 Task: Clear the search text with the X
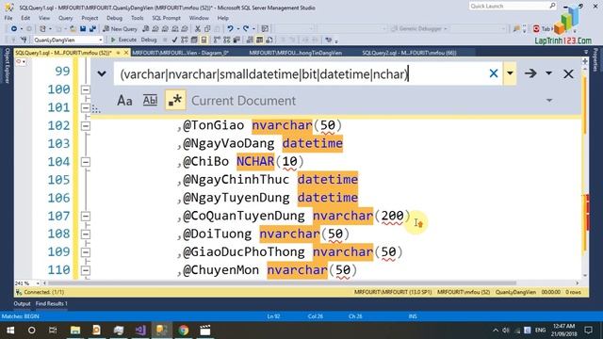tap(494, 73)
